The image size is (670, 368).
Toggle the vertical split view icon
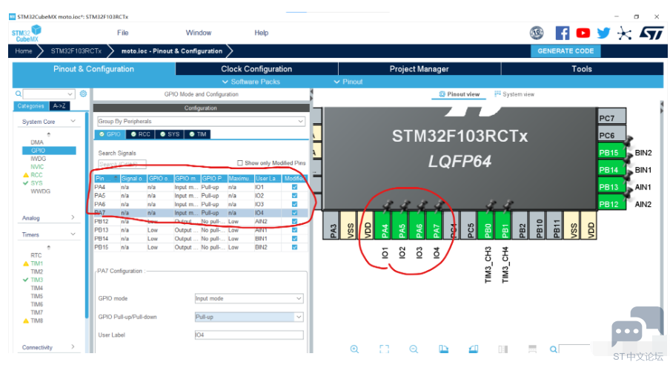tap(503, 349)
